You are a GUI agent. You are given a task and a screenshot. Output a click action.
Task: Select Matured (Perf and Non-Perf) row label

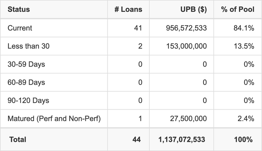point(54,119)
